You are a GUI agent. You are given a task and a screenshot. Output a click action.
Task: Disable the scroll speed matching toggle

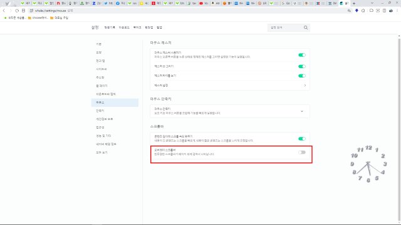[x=302, y=139]
